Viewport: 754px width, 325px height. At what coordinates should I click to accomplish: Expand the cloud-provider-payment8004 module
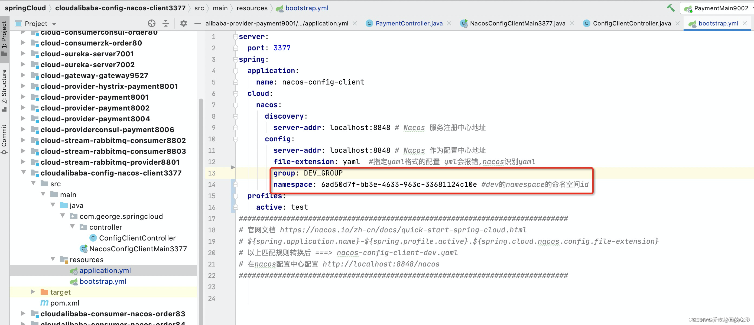tap(23, 119)
